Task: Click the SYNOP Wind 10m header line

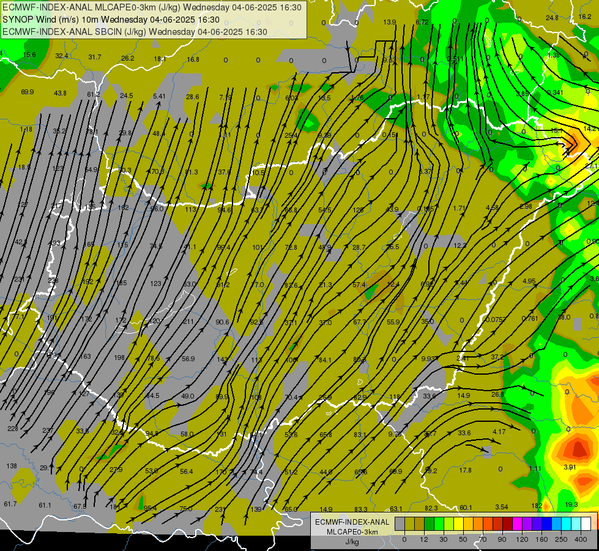Action: pos(111,20)
